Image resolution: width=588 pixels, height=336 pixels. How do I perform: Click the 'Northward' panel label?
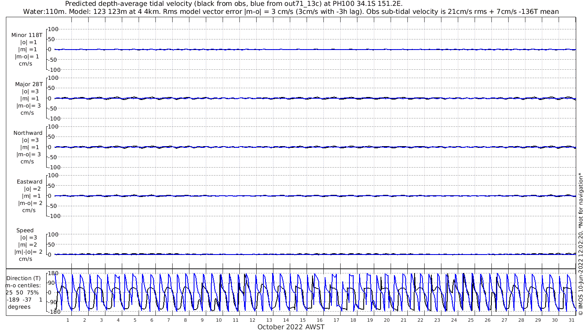pyautogui.click(x=28, y=133)
